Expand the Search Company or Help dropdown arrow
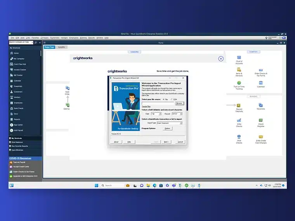This screenshot has width=295, height=221. [x=32, y=43]
